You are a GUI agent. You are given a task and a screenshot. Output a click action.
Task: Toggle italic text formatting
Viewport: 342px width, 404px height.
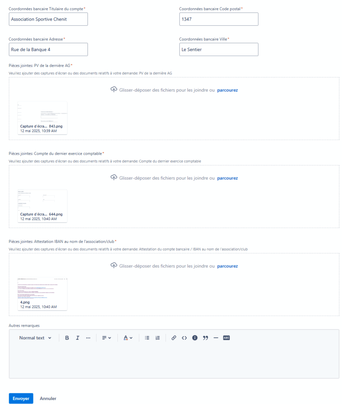pyautogui.click(x=78, y=338)
